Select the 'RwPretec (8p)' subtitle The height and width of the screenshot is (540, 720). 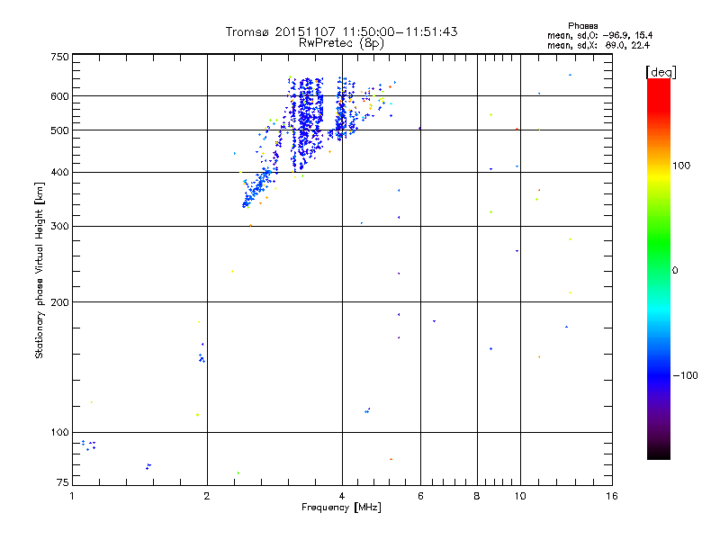tap(341, 43)
